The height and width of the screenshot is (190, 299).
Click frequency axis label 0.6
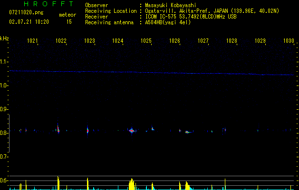4,180
